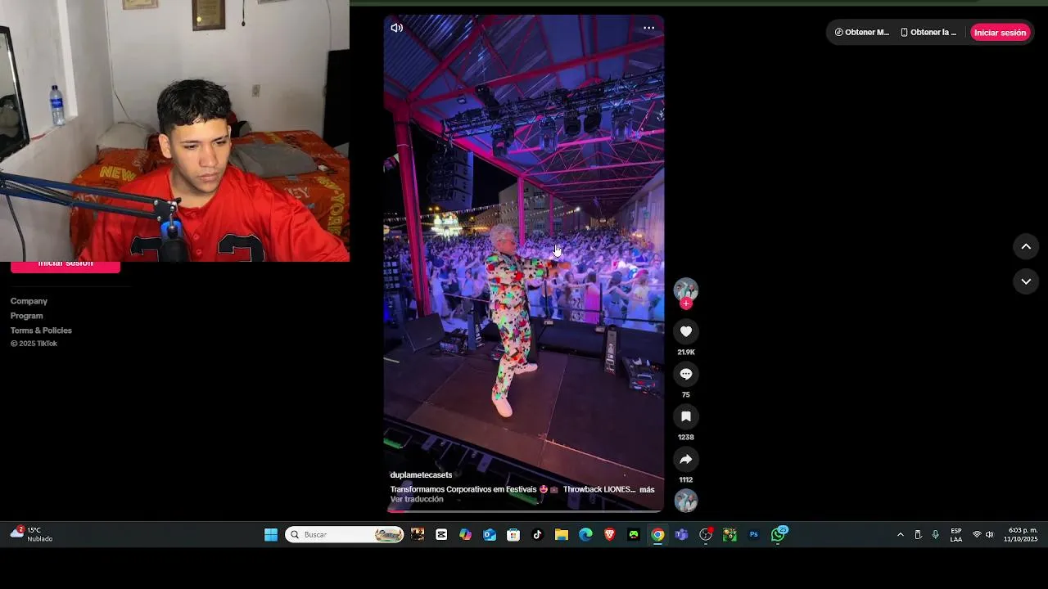Expand the Company footer section
The image size is (1048, 589).
[29, 301]
